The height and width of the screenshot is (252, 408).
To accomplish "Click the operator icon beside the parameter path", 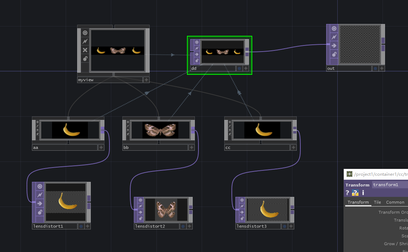I will coord(349,174).
